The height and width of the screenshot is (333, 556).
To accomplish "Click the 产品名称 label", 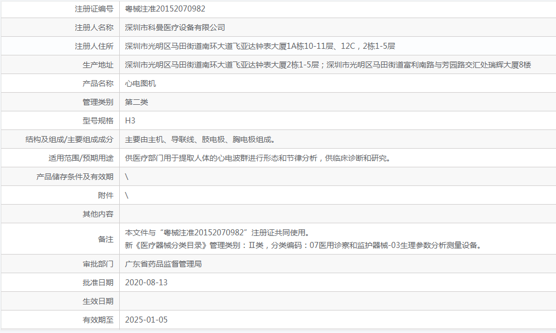I will (98, 83).
